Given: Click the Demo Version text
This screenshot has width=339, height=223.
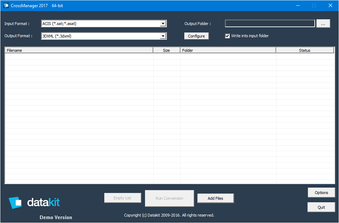Looking at the screenshot, I should pos(56,218).
